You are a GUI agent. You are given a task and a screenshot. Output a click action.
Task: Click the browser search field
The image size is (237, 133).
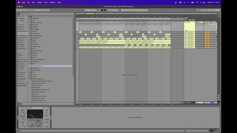pyautogui.click(x=46, y=14)
